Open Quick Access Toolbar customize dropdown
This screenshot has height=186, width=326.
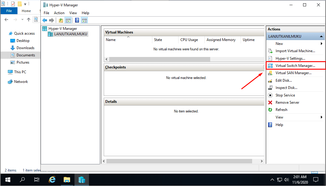tap(25, 4)
